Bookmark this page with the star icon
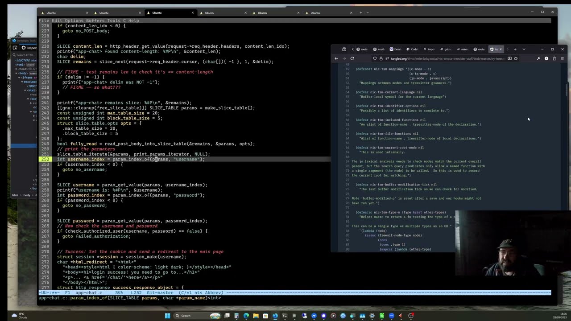571x321 pixels. click(516, 58)
